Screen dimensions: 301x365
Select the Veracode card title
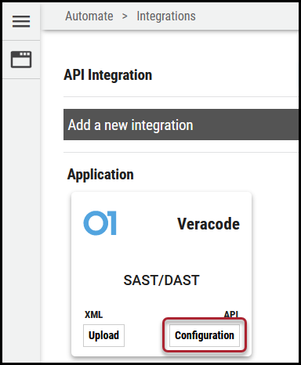coord(209,224)
